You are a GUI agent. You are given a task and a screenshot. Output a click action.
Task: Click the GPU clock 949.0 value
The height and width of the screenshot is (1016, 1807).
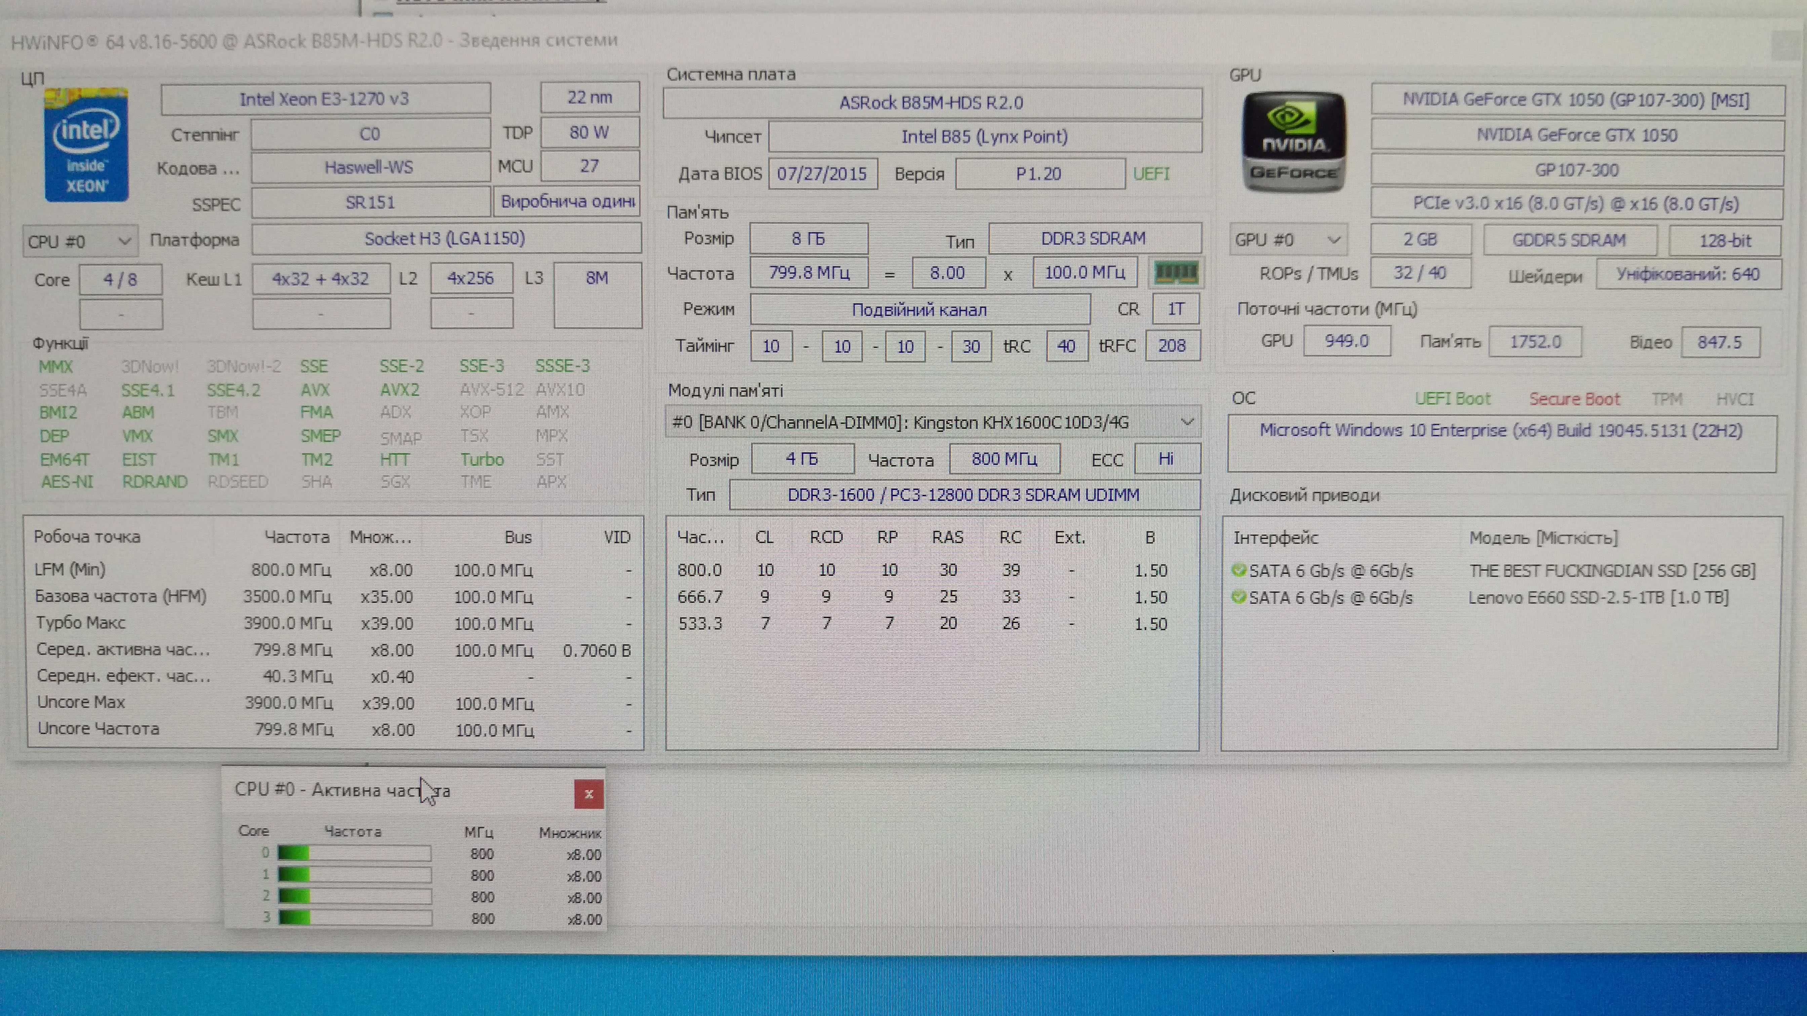(1346, 341)
